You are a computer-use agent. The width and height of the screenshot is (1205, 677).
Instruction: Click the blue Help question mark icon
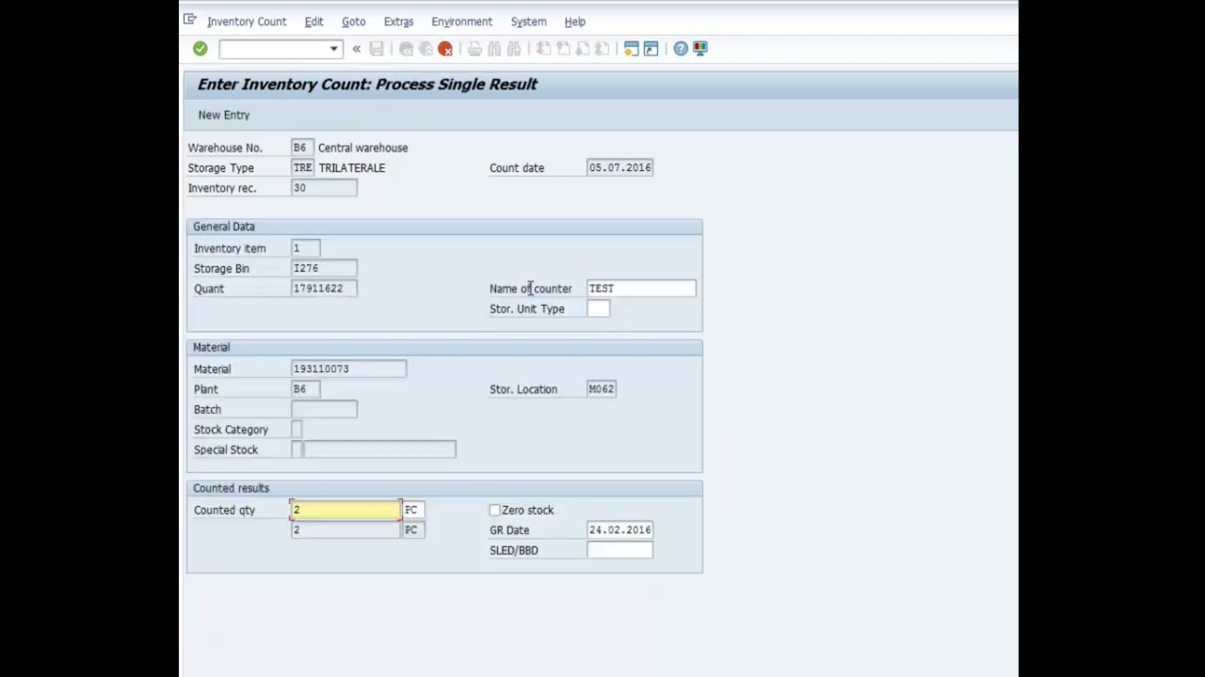(x=681, y=49)
